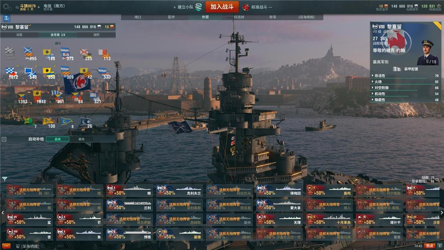Select the 克利夫兰 ship in the carousel
The width and height of the screenshot is (444, 250).
coord(180,190)
